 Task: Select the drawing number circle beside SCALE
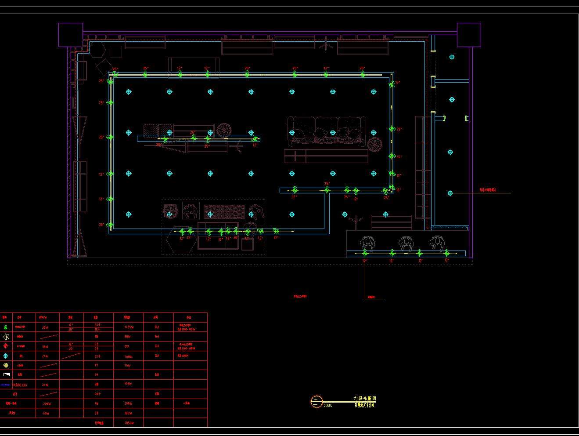pyautogui.click(x=316, y=402)
